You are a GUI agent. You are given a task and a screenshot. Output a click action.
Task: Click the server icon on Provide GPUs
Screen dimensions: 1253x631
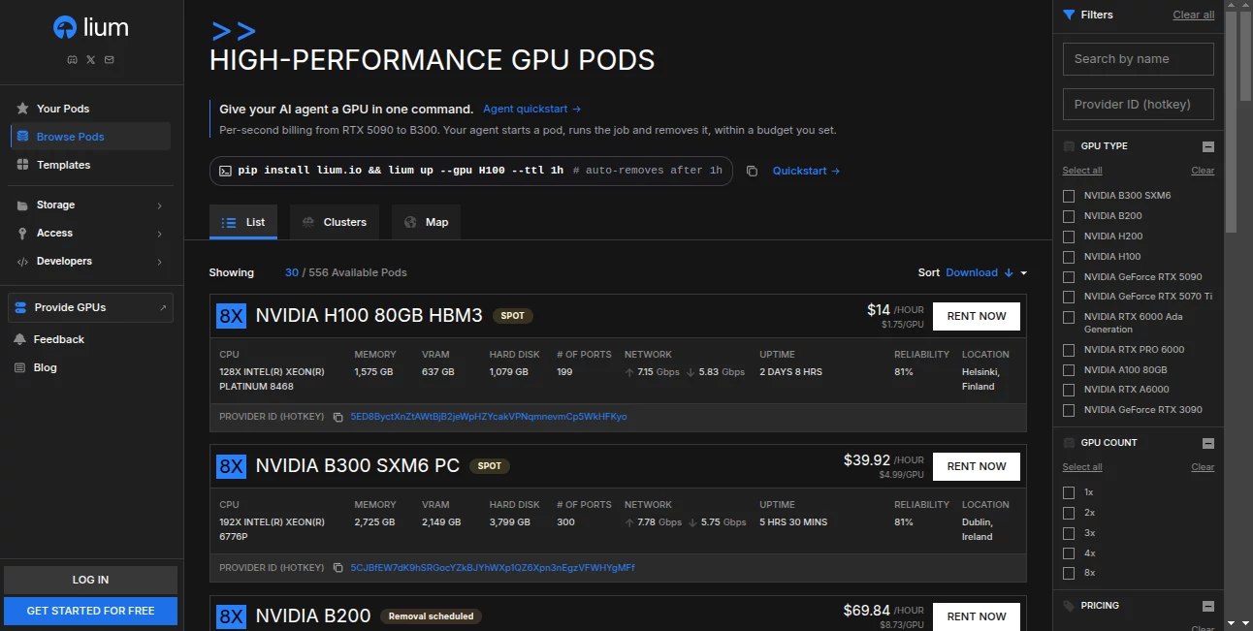[x=20, y=307]
